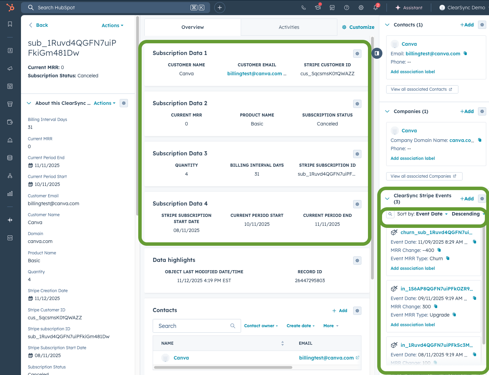489x375 pixels.
Task: Click the HubSpot sprocket logo
Action: 10,7
